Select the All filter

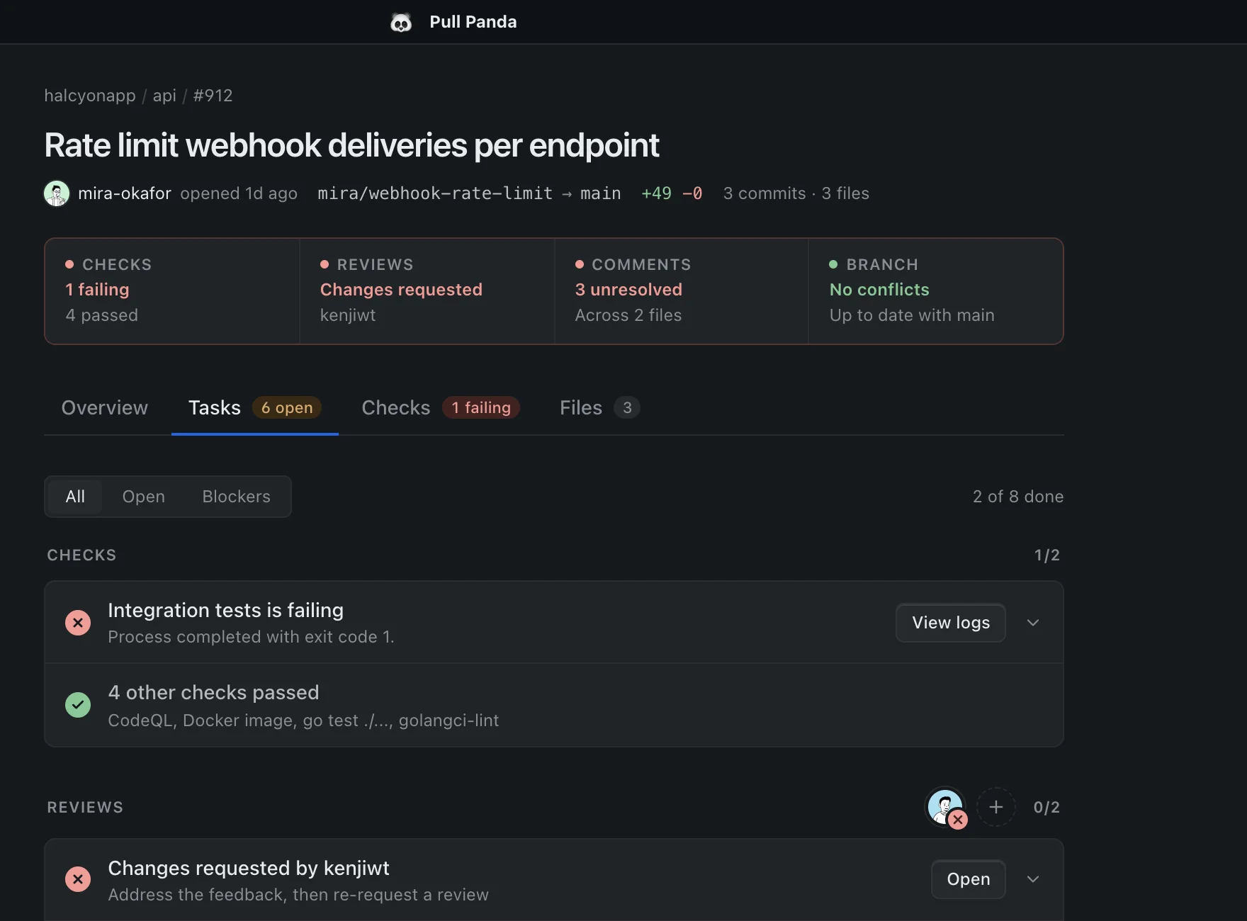point(75,497)
